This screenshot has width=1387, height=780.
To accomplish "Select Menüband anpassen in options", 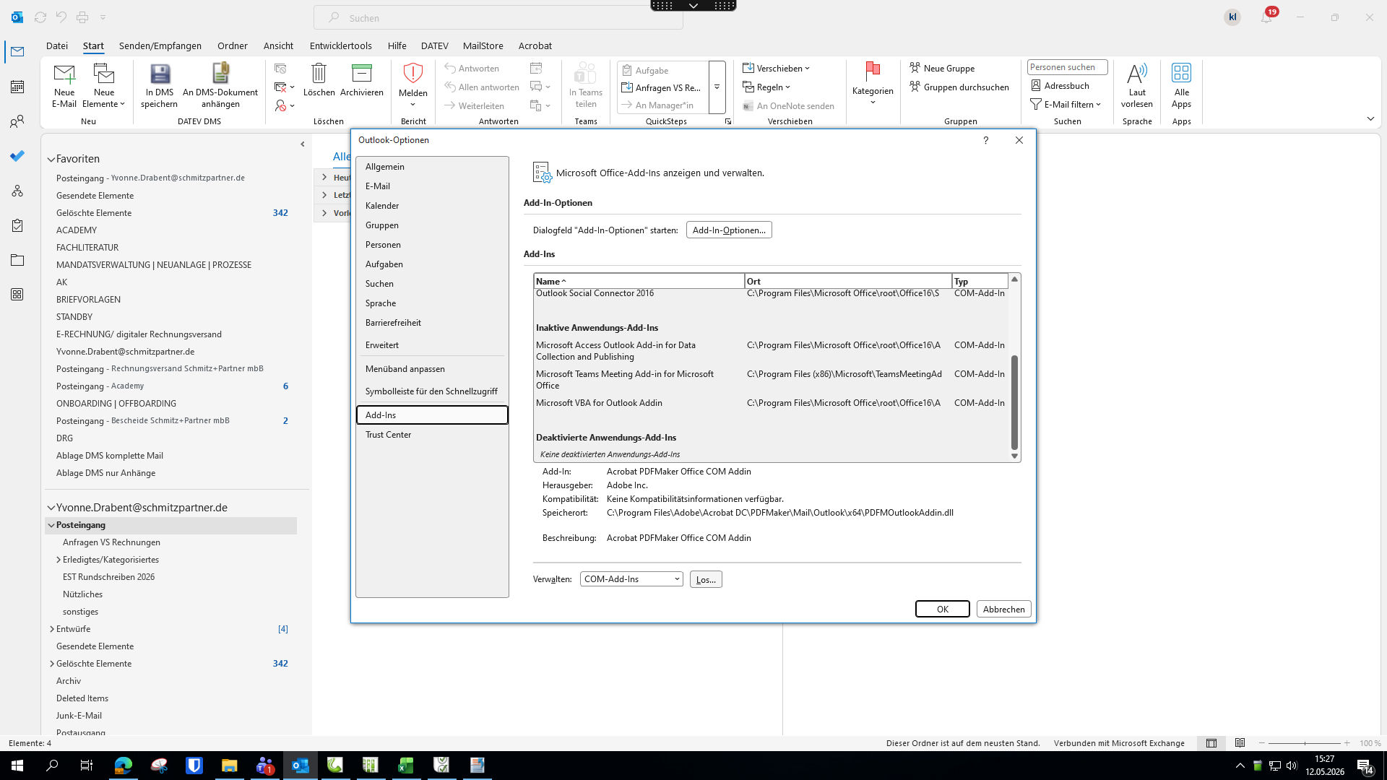I will click(432, 369).
